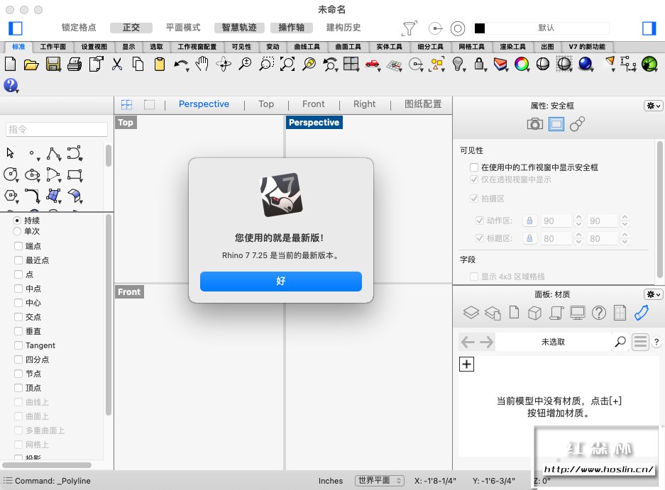Screen dimensions: 665x490
Task: Enable the 最近点 osnap checkbox
Action: coord(18,260)
